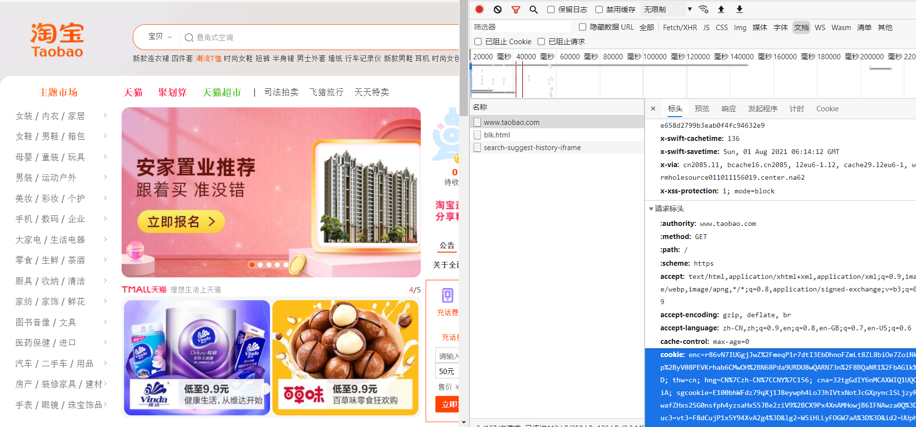Open the 司法拍卖 link

(x=281, y=92)
